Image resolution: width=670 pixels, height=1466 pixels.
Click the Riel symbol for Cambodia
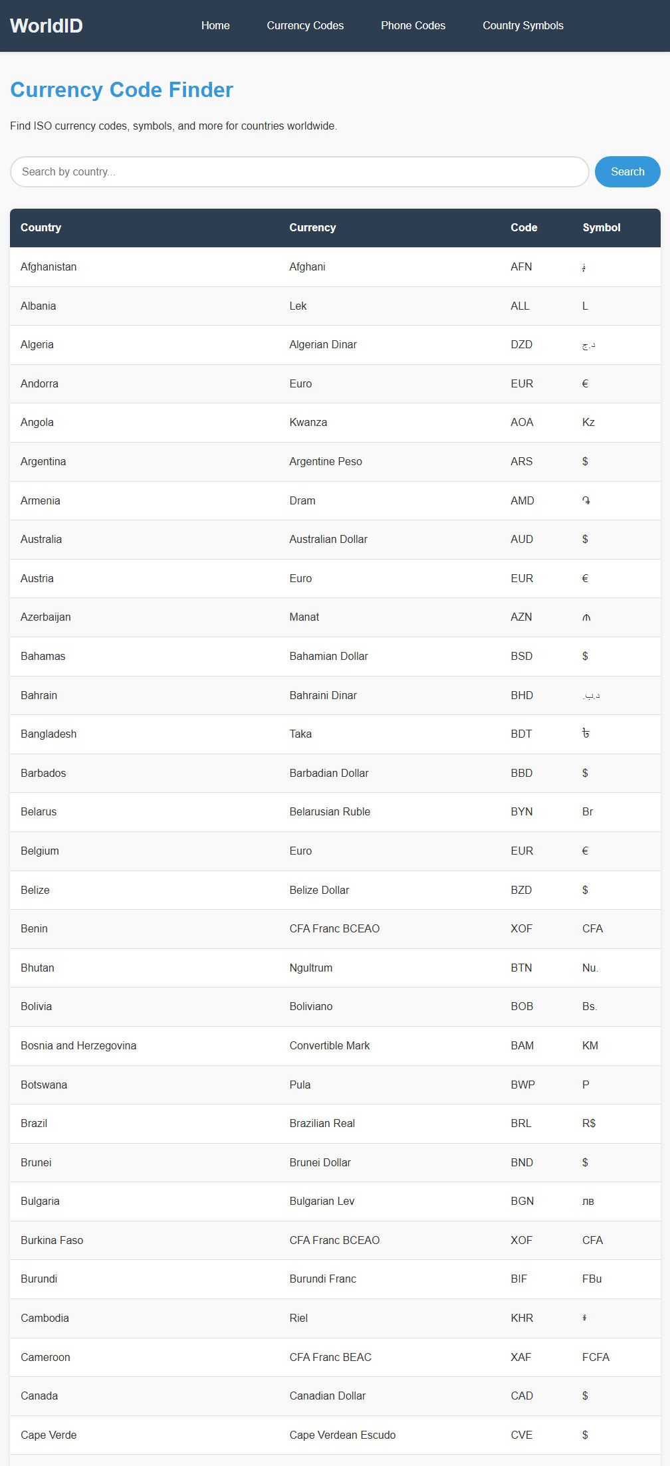[584, 1318]
